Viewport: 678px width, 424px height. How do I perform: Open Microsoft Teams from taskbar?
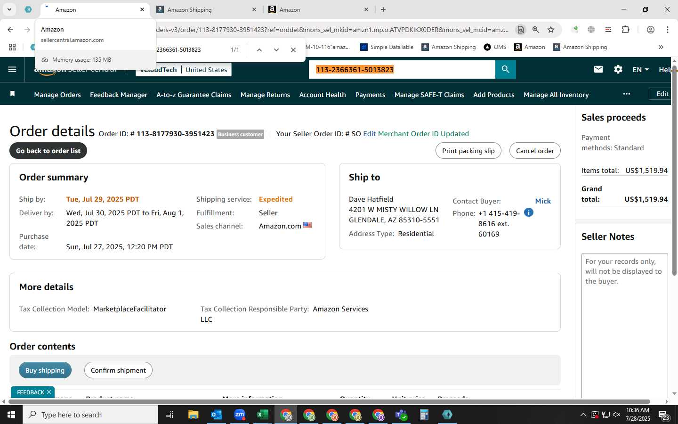pos(401,415)
